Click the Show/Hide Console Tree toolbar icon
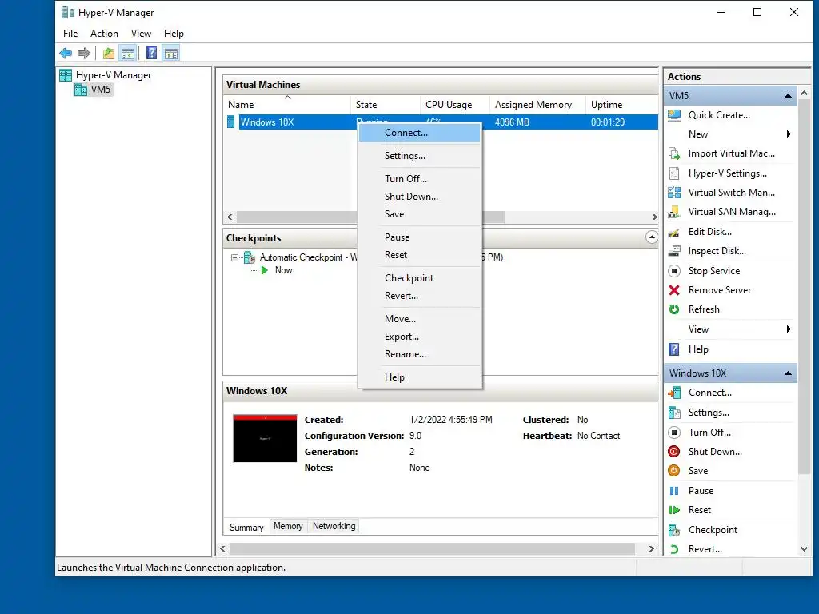 127,54
